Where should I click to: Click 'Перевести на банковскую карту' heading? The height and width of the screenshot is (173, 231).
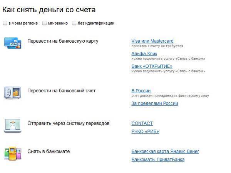63,41
